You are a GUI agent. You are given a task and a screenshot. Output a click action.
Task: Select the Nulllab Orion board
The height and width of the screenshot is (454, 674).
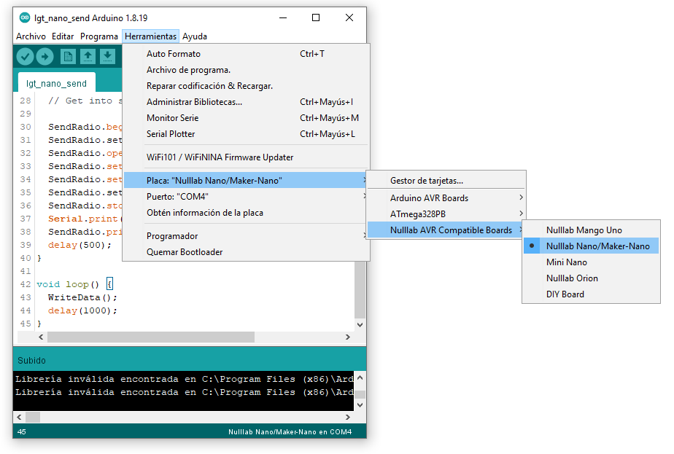click(591, 278)
